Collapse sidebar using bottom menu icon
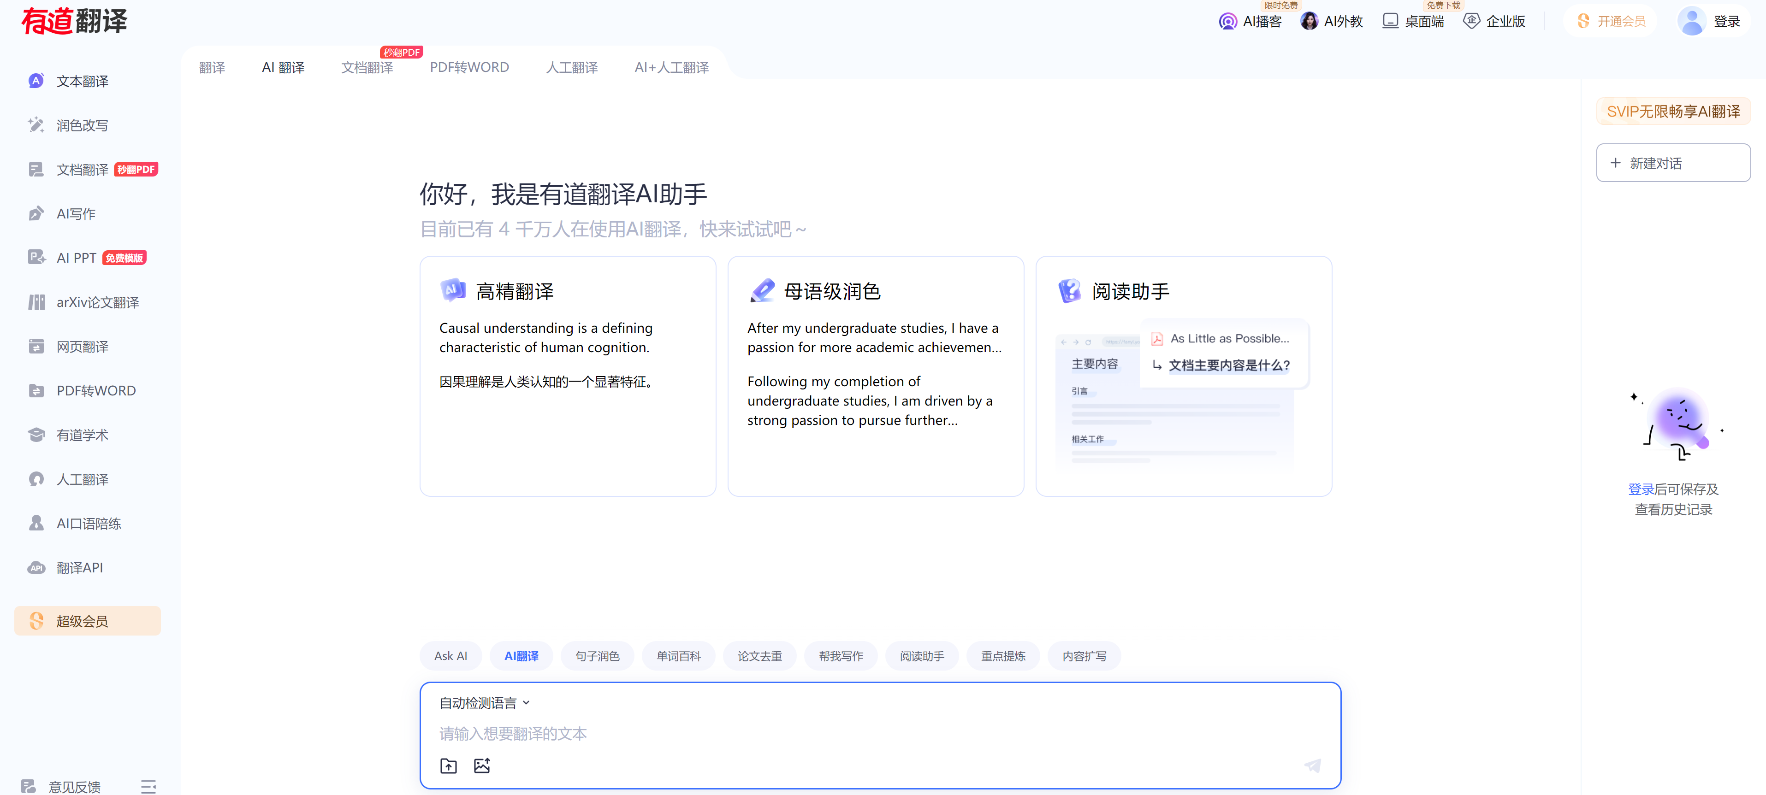 pyautogui.click(x=148, y=786)
